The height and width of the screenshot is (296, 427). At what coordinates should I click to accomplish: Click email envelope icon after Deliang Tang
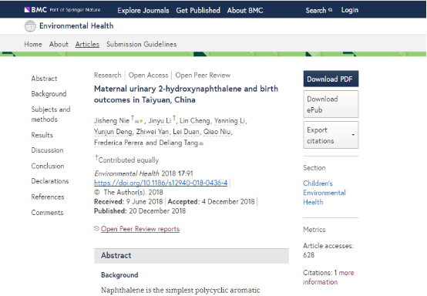(x=201, y=143)
